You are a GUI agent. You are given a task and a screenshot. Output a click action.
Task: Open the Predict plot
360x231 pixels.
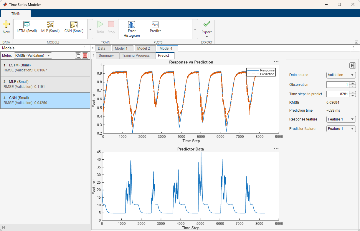click(155, 28)
